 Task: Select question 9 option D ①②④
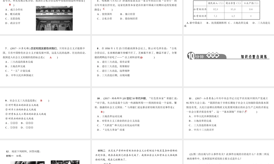point(27,128)
